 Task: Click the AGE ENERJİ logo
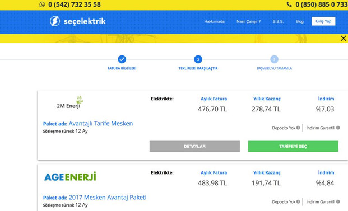[x=70, y=177]
